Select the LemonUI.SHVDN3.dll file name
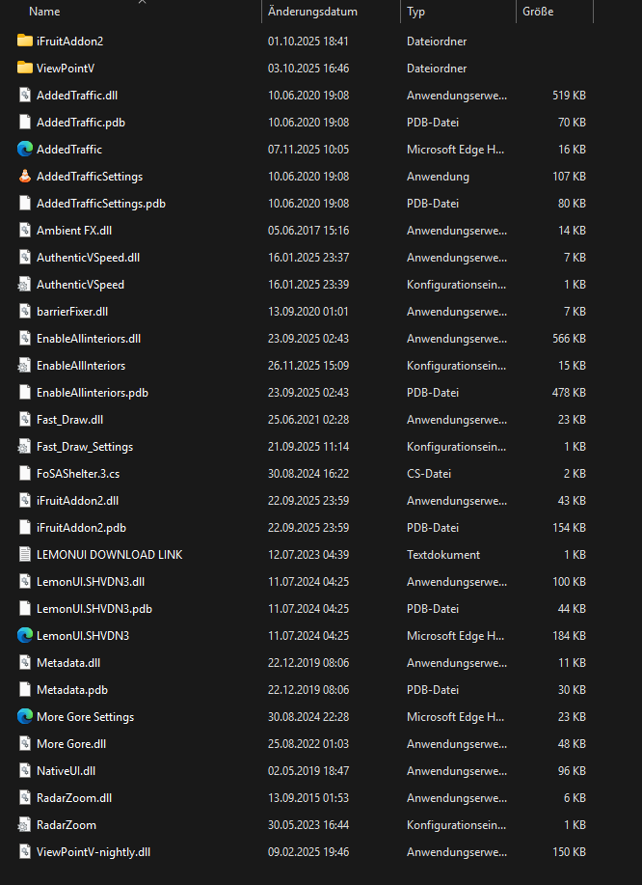Image resolution: width=642 pixels, height=885 pixels. (91, 581)
